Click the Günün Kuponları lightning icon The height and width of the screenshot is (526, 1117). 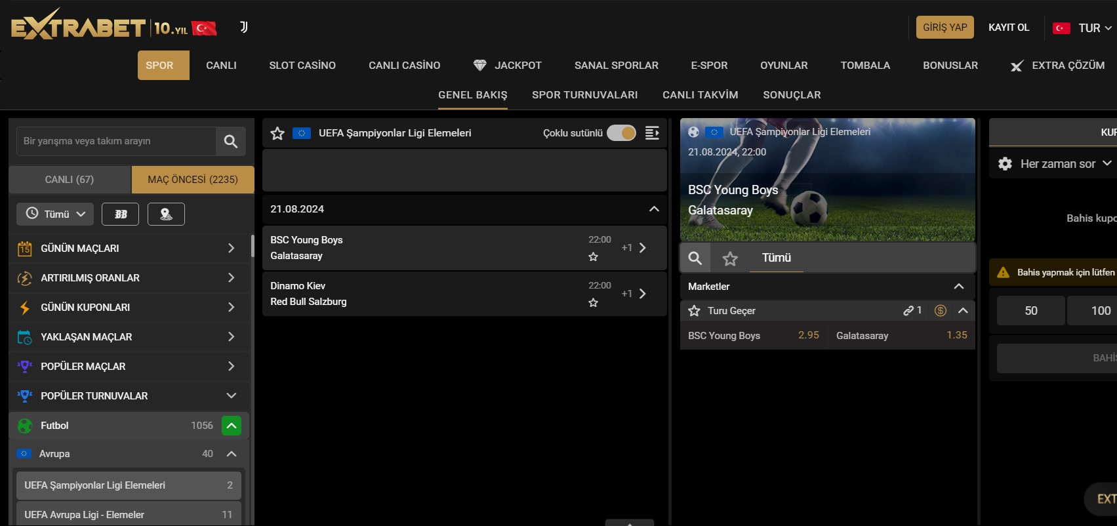coord(24,308)
